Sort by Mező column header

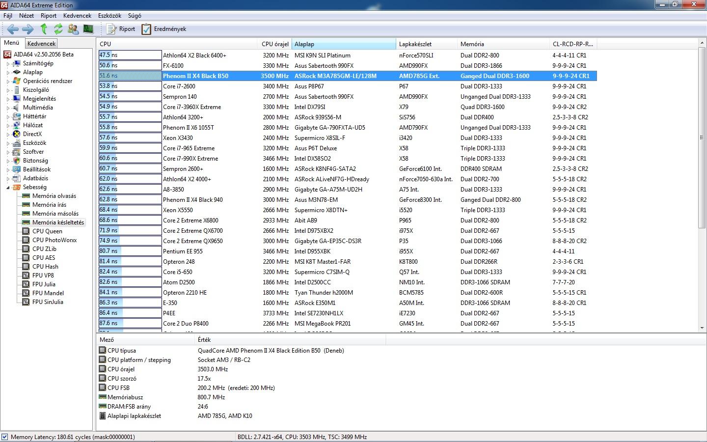[146, 340]
